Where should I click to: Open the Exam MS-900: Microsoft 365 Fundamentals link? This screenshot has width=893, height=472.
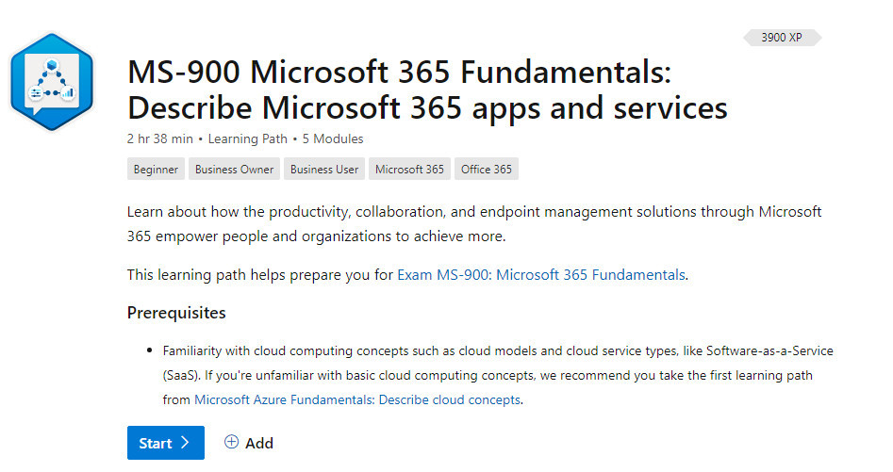pos(541,275)
